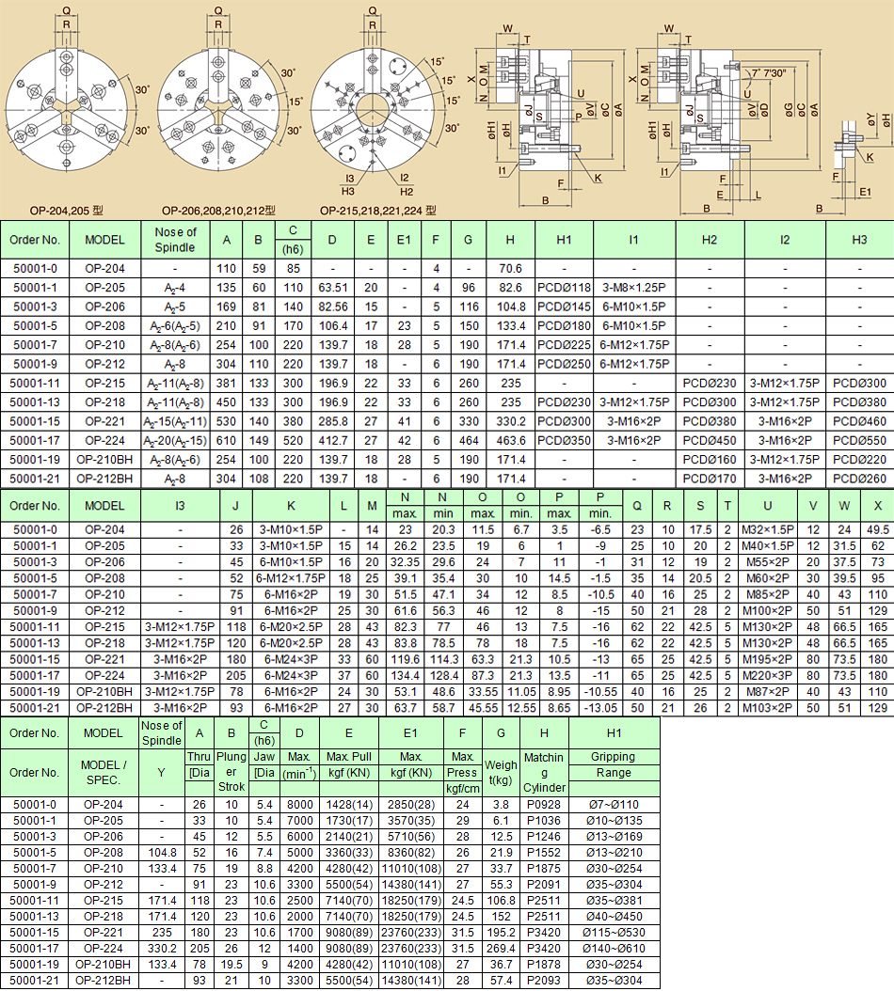
Task: Click the gripping range Ø40~Ø450
Action: click(x=613, y=917)
